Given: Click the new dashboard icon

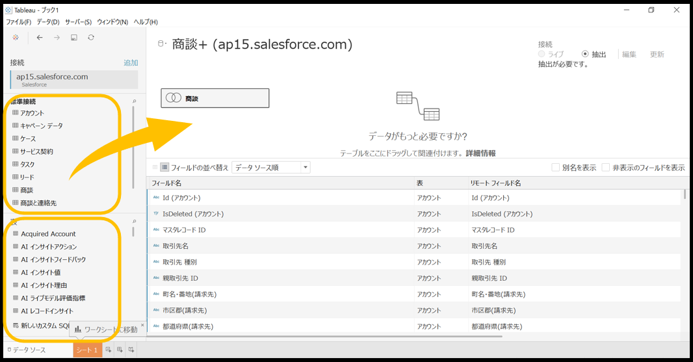Looking at the screenshot, I should pyautogui.click(x=120, y=350).
